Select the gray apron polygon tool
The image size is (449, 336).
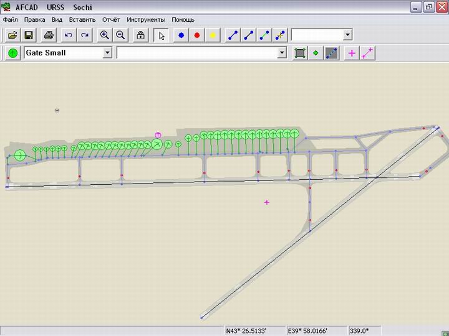click(x=299, y=53)
